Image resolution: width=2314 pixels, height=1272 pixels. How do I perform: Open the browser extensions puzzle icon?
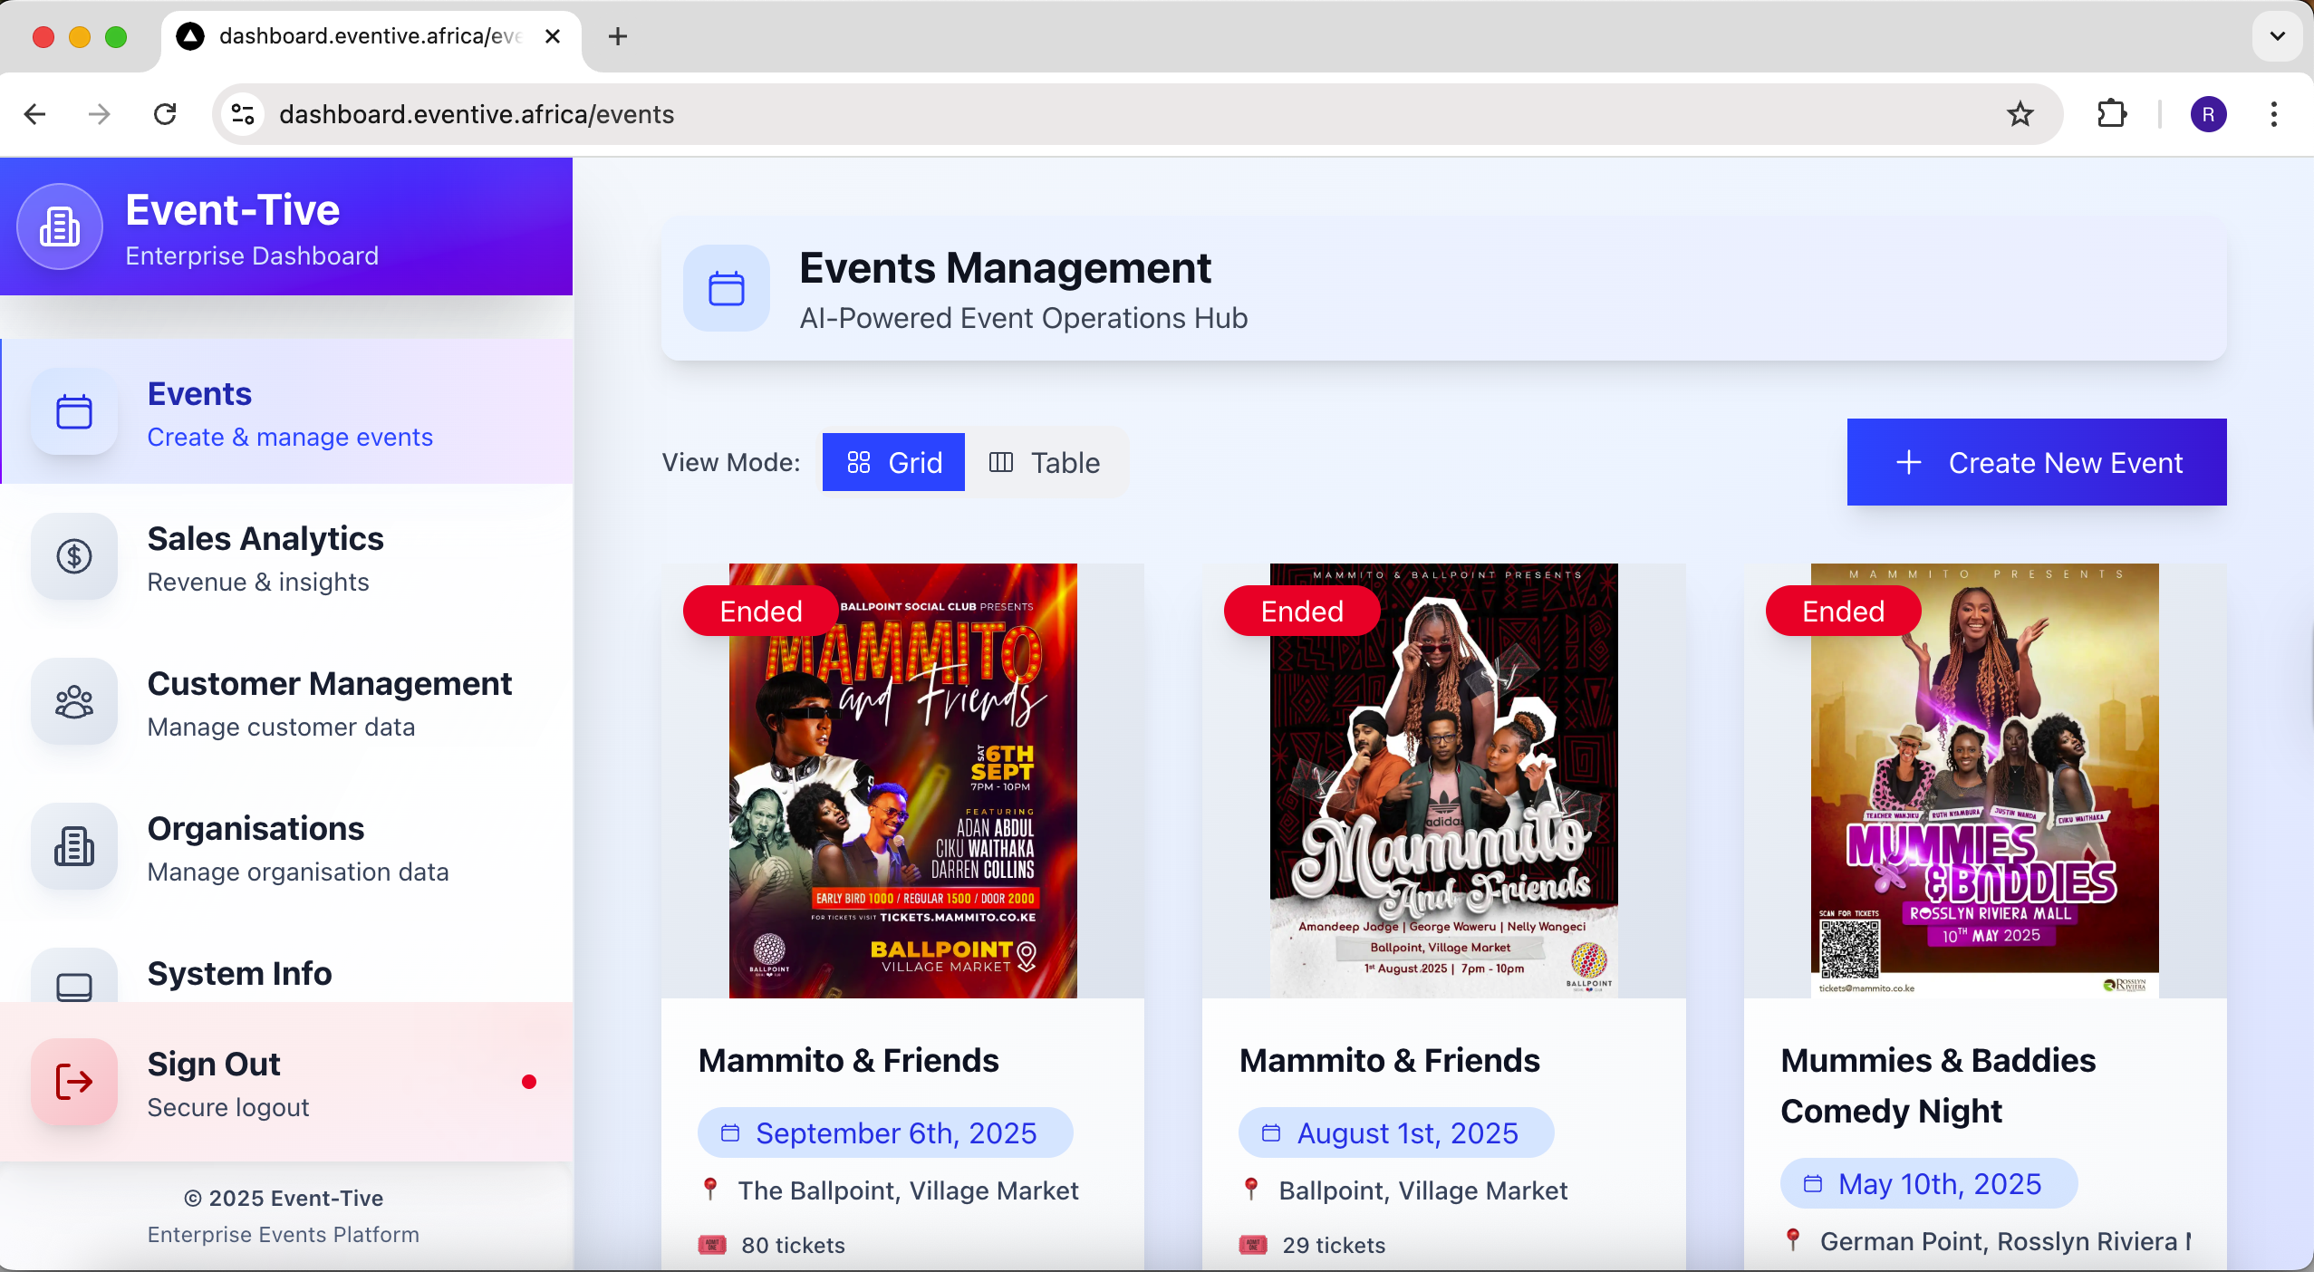click(2111, 113)
